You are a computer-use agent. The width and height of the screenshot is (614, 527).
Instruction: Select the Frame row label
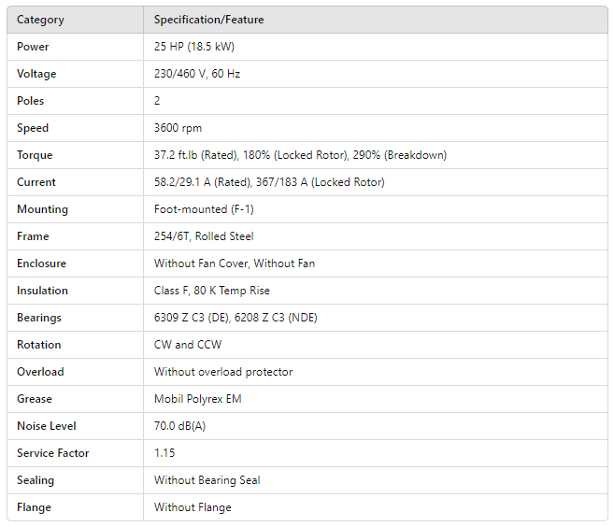click(x=33, y=236)
